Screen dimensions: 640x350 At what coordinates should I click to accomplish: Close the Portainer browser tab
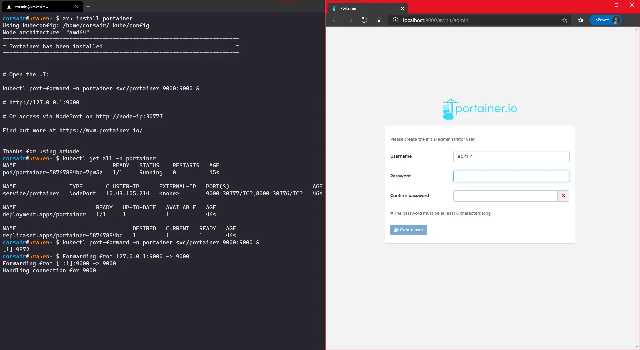pos(402,8)
